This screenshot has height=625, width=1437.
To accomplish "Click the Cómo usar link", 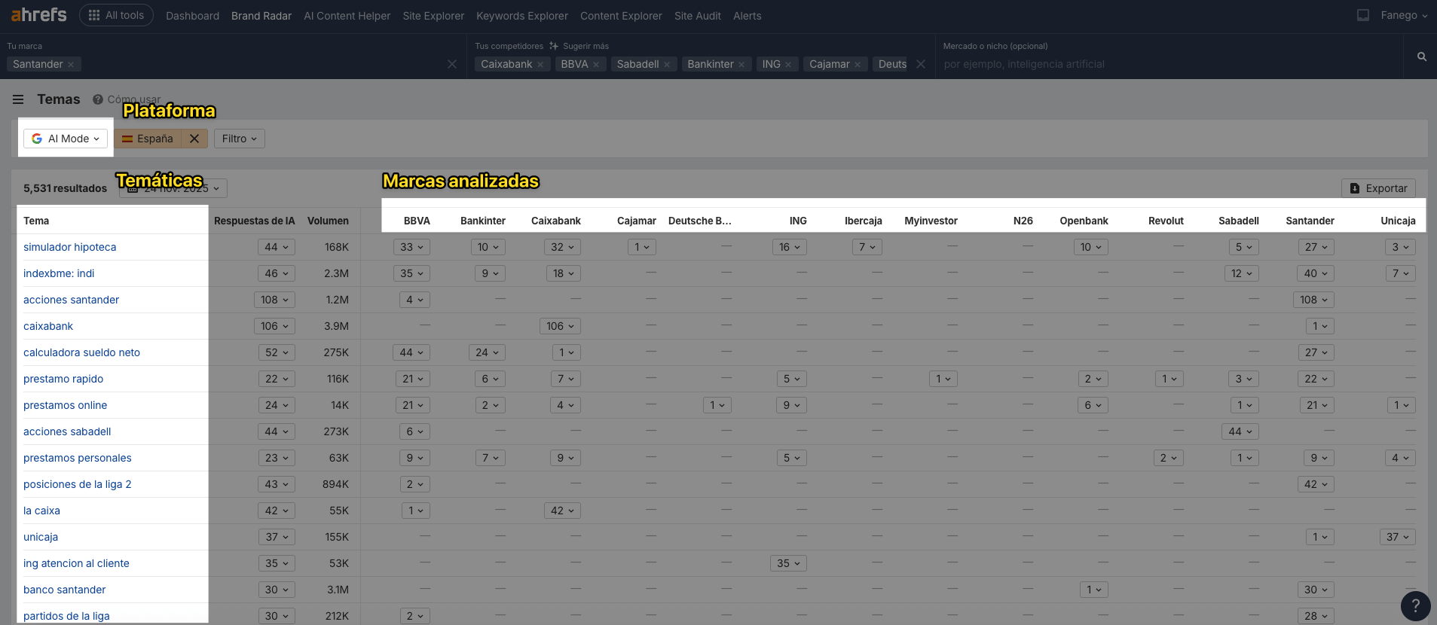I will [x=134, y=99].
